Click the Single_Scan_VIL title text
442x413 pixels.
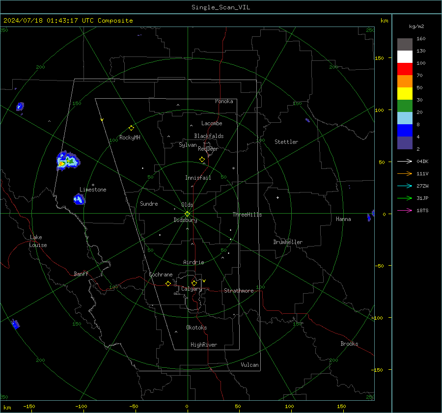click(221, 7)
